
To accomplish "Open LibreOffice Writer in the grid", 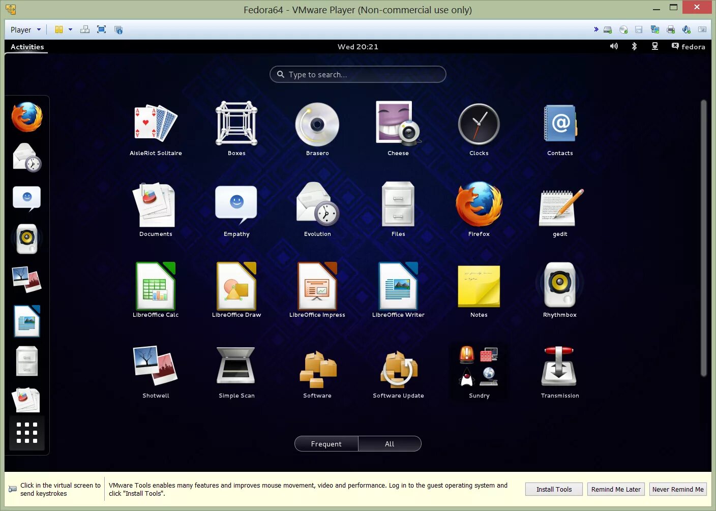I will [x=398, y=291].
